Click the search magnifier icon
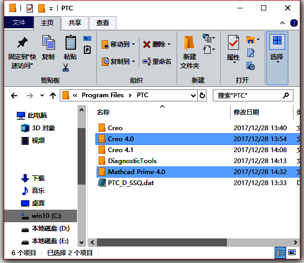 click(286, 95)
